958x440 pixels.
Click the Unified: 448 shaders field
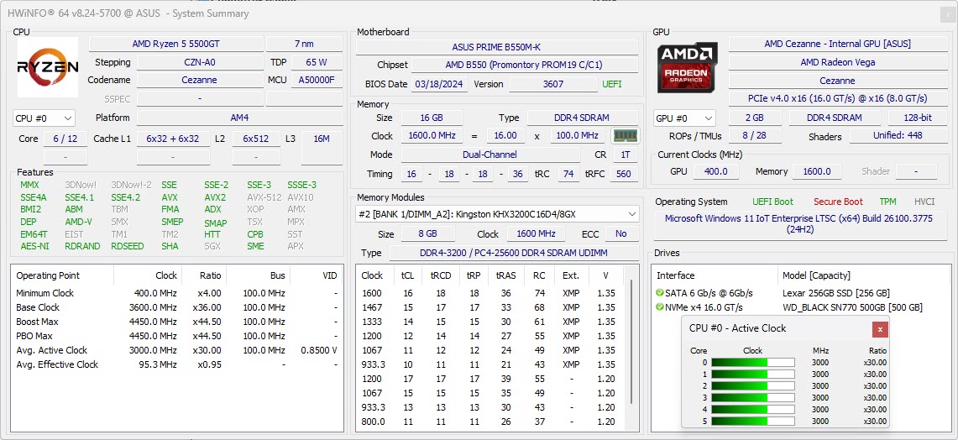(898, 136)
